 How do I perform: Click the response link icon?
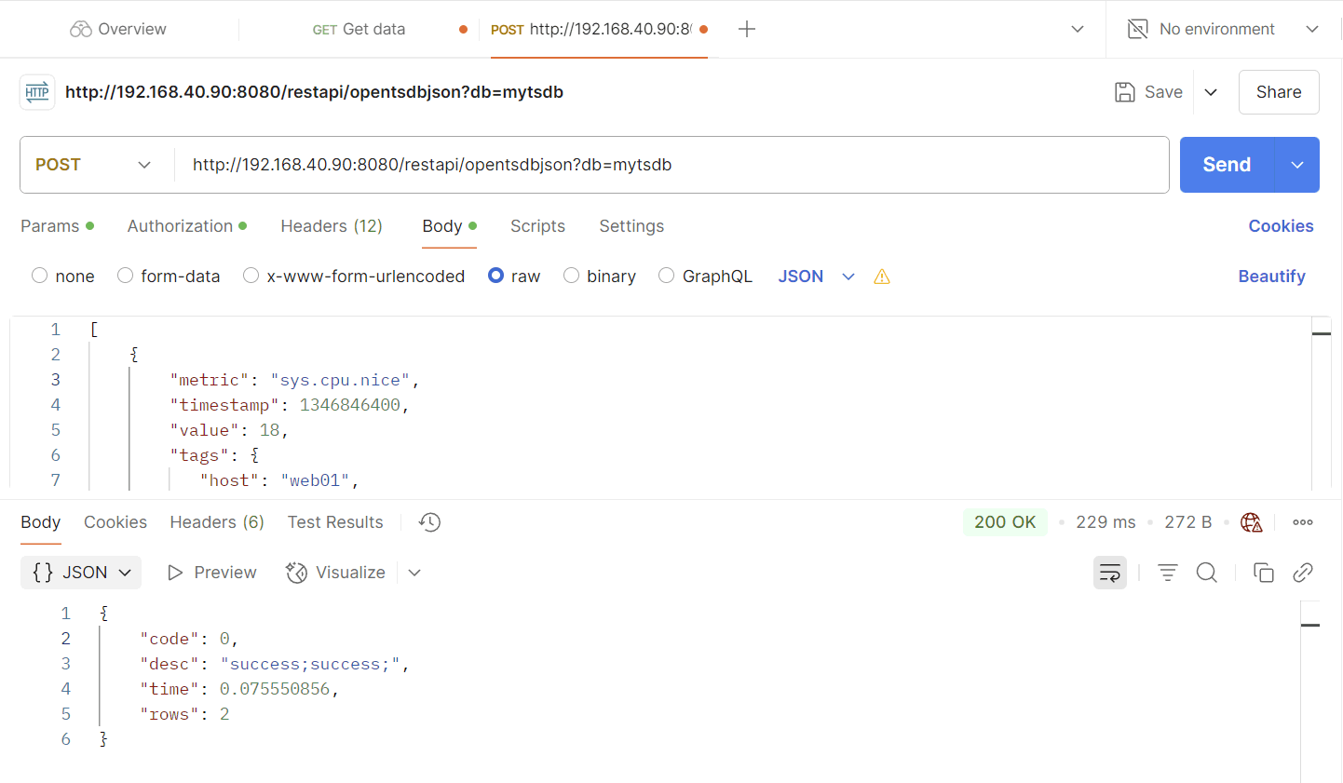1303,573
